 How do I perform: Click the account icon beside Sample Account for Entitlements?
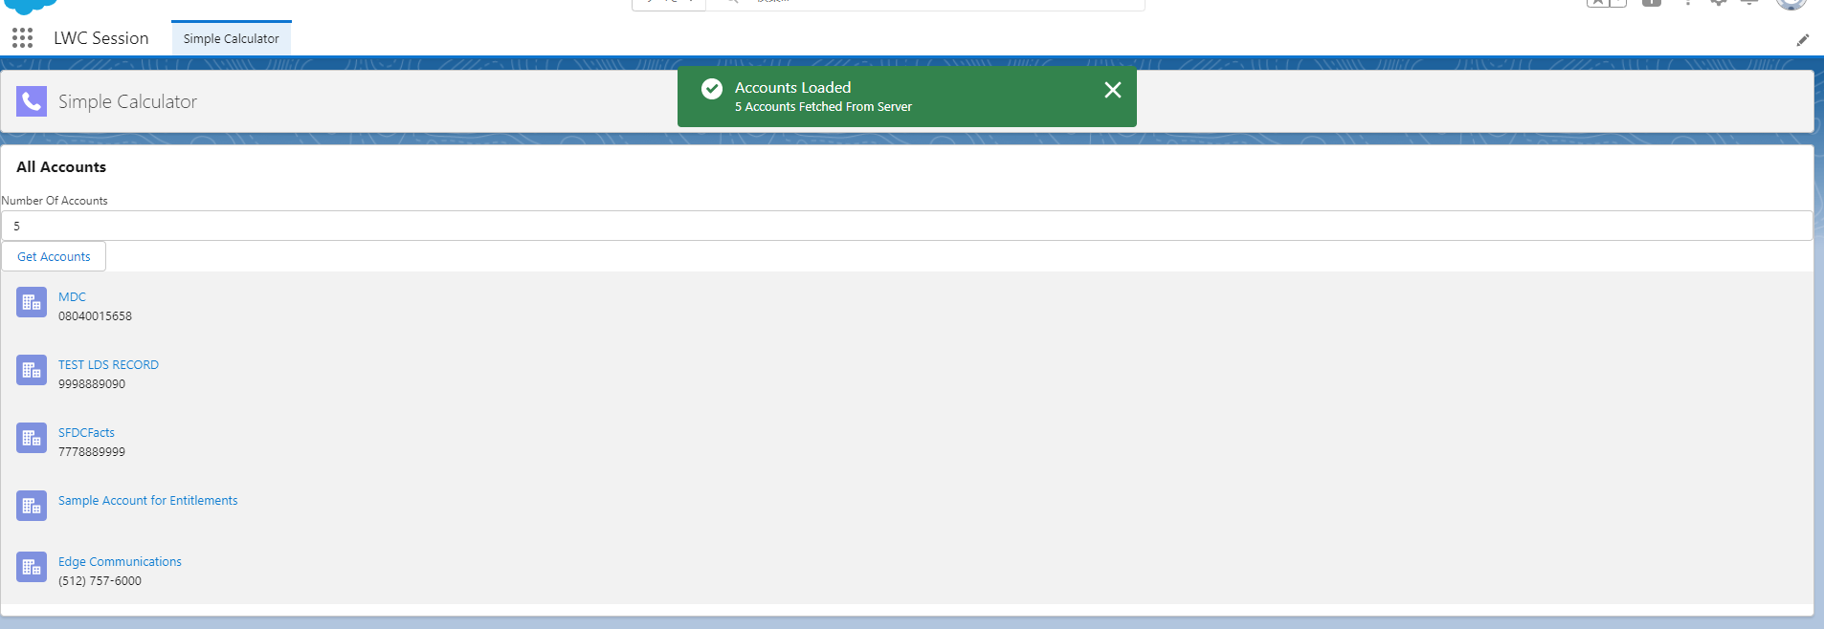click(32, 506)
